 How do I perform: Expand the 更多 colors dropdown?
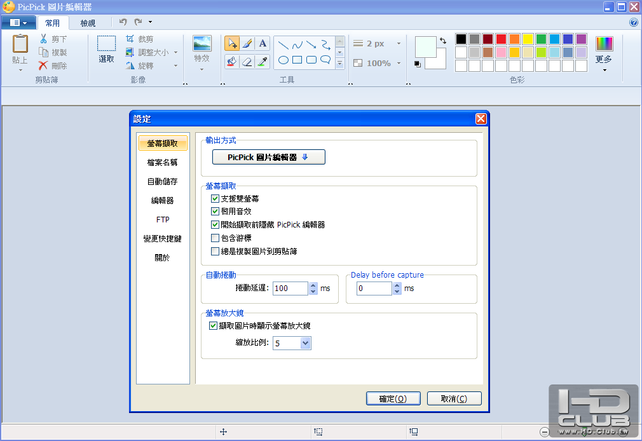point(604,70)
